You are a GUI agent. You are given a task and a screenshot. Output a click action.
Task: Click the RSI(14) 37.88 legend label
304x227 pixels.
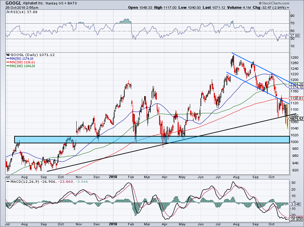[24, 12]
